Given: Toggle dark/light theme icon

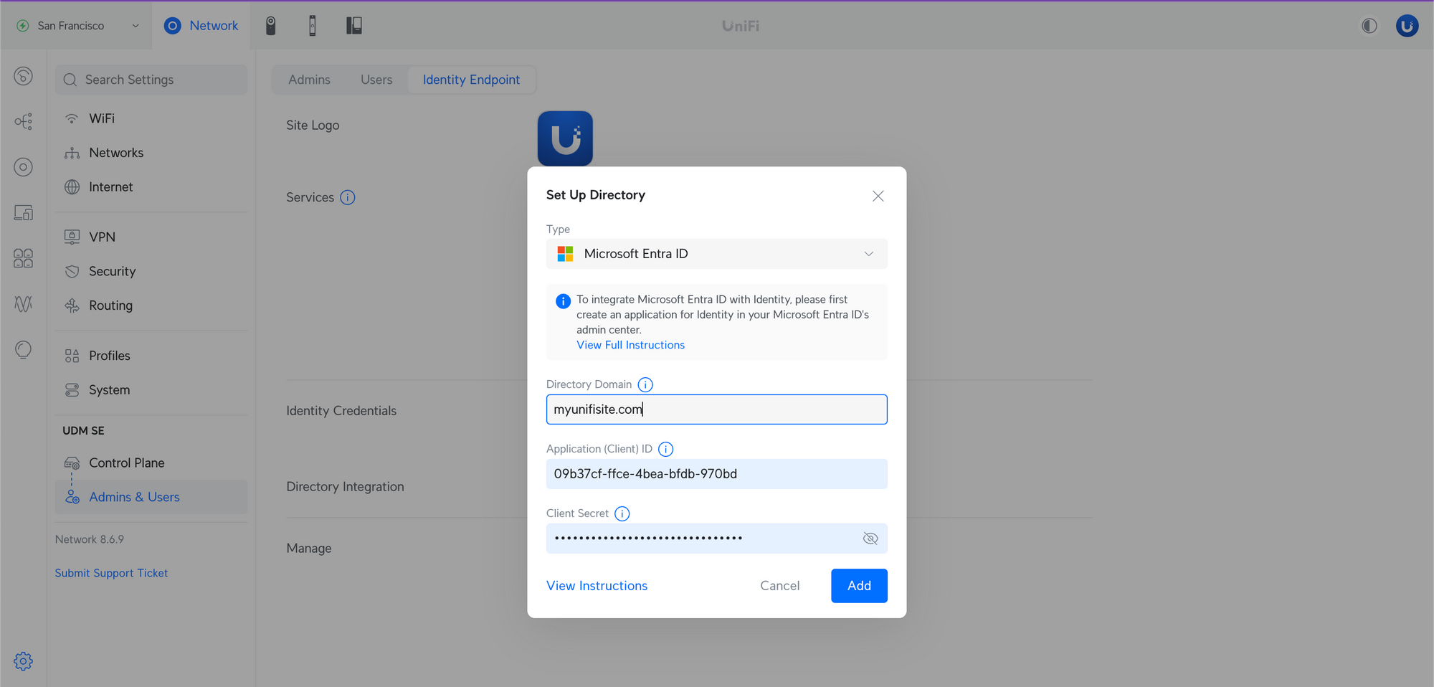Looking at the screenshot, I should (1369, 26).
